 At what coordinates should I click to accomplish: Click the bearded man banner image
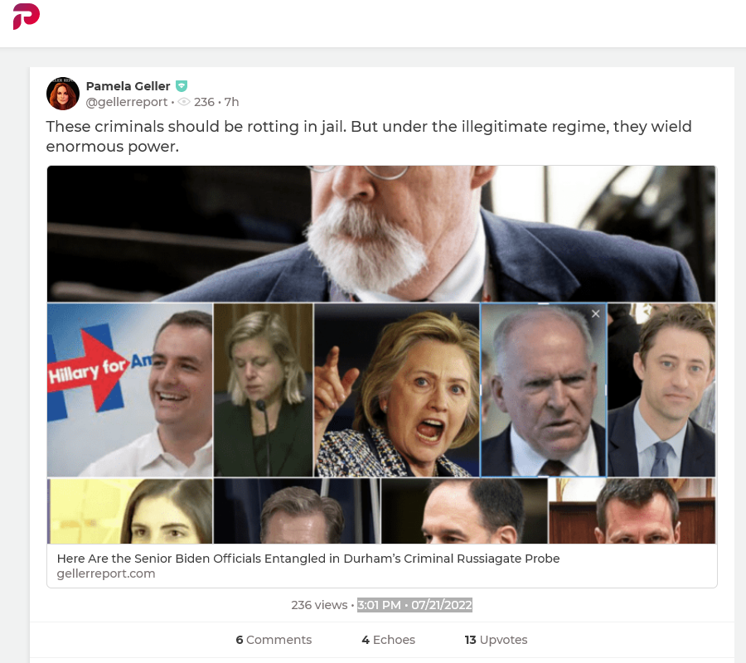pos(381,234)
